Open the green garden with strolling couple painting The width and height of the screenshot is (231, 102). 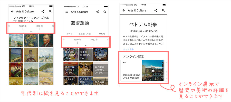tap(31, 70)
